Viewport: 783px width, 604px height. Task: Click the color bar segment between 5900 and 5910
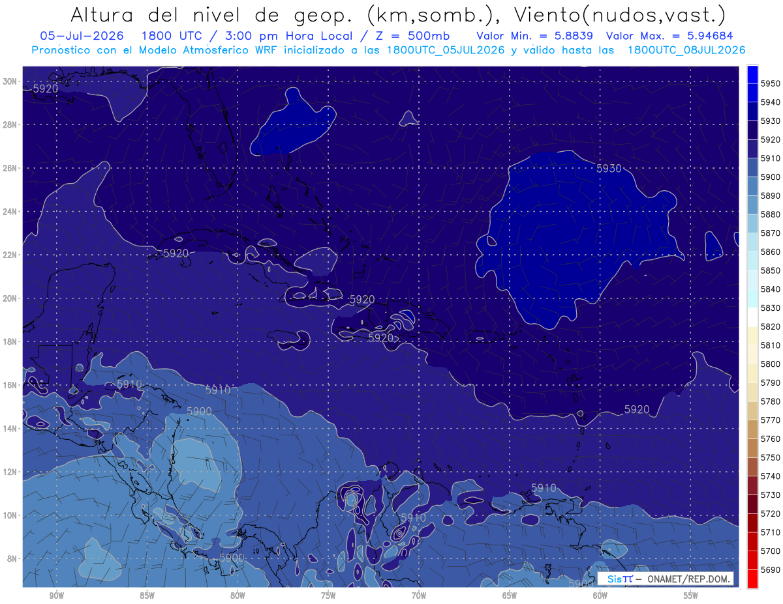click(752, 167)
